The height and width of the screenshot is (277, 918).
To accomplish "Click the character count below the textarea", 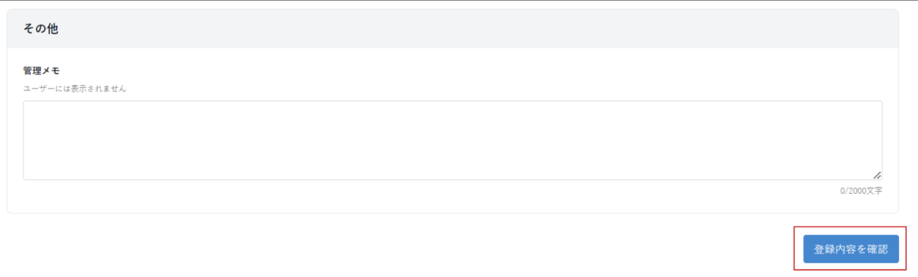I will point(861,191).
